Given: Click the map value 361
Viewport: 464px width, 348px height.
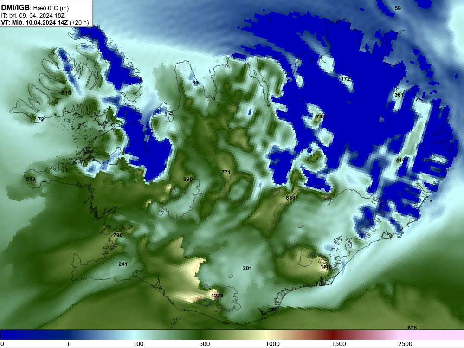Looking at the screenshot, I should click(399, 95).
